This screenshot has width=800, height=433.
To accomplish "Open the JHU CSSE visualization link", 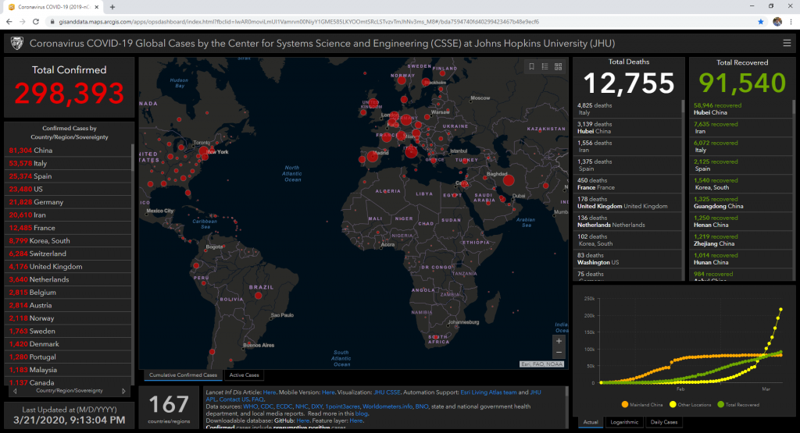I will tap(387, 392).
